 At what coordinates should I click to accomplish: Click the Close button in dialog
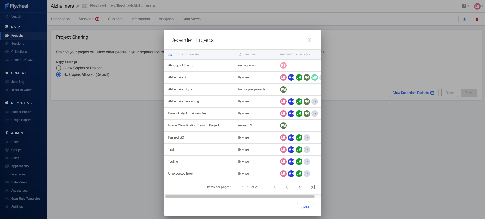(305, 207)
